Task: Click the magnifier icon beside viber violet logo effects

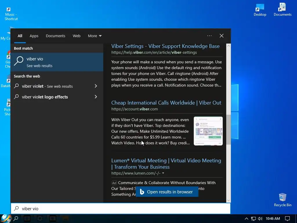Action: (x=17, y=97)
